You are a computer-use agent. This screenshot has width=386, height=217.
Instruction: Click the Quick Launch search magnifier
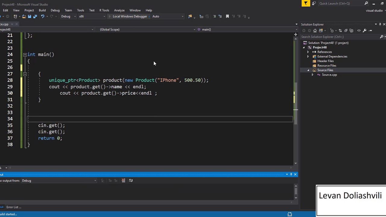366,3
